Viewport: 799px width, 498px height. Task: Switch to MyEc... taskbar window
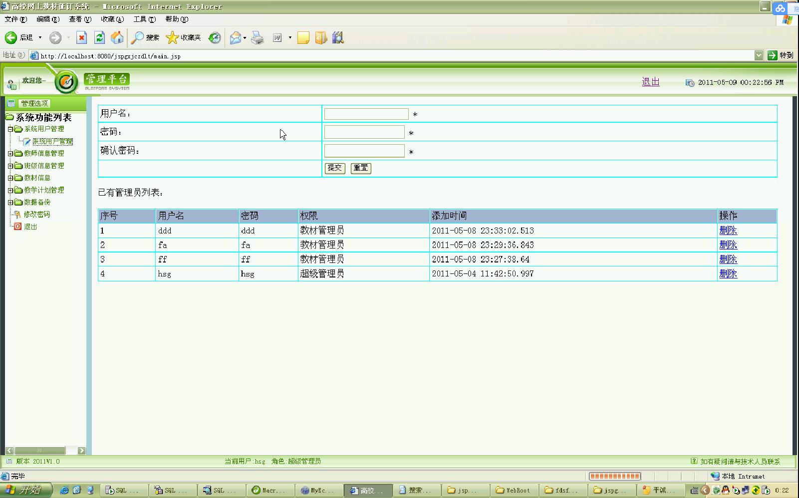pos(320,491)
